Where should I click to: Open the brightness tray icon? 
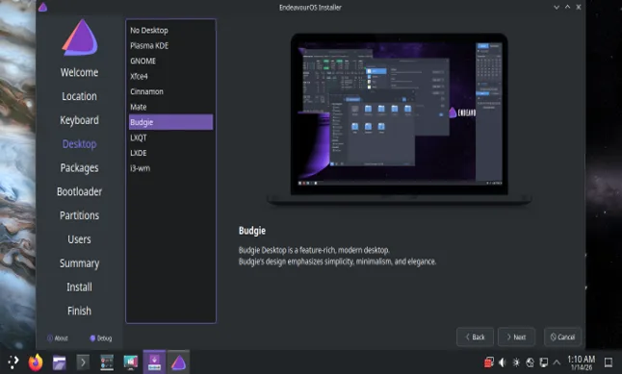516,362
